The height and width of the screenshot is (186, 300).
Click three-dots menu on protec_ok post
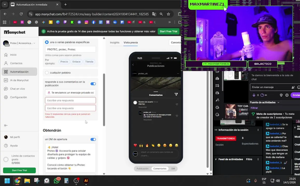coord(178,74)
